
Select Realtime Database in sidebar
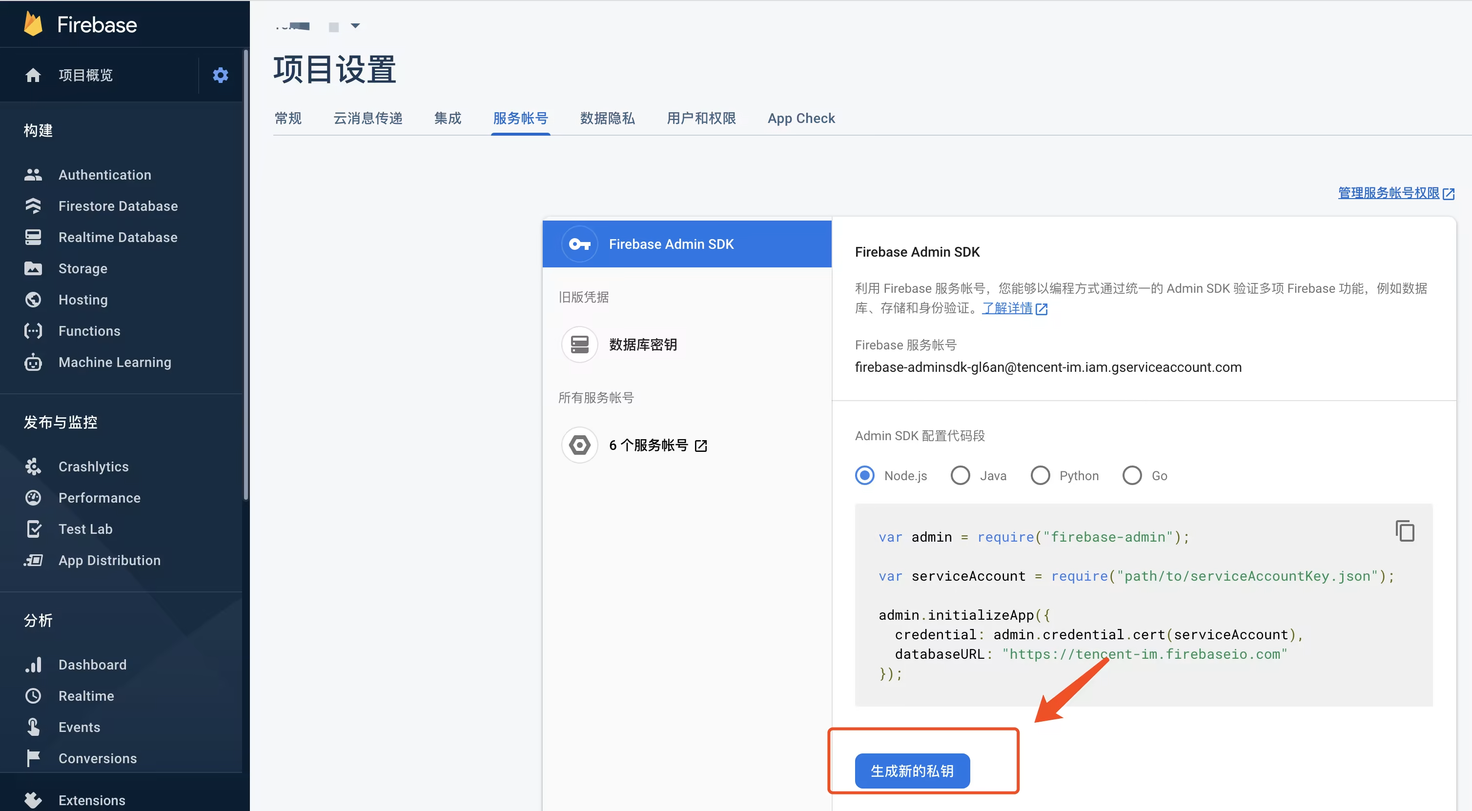coord(117,237)
